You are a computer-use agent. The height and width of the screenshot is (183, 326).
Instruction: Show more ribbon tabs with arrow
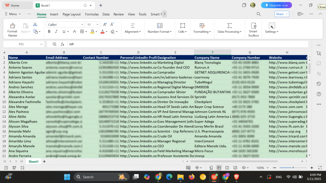pyautogui.click(x=165, y=14)
